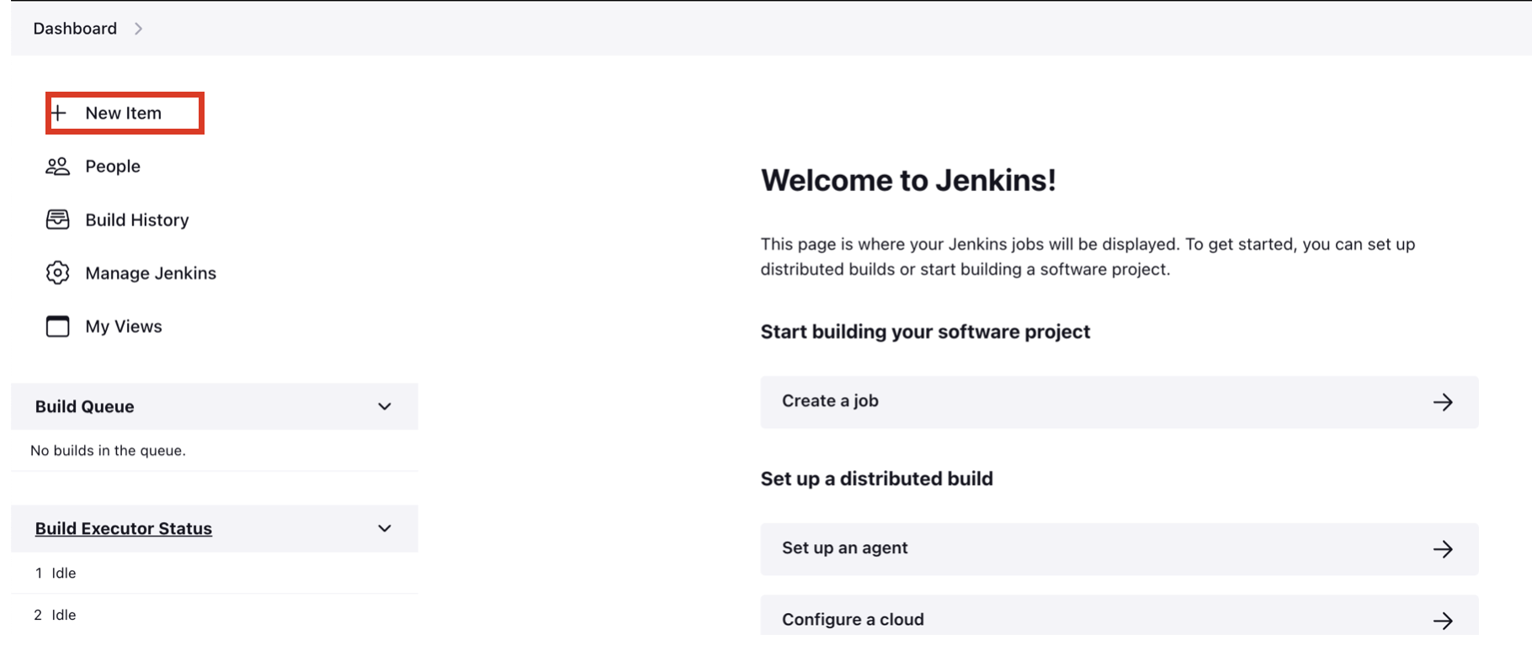Collapse the Build Executor Status chevron

pos(385,528)
